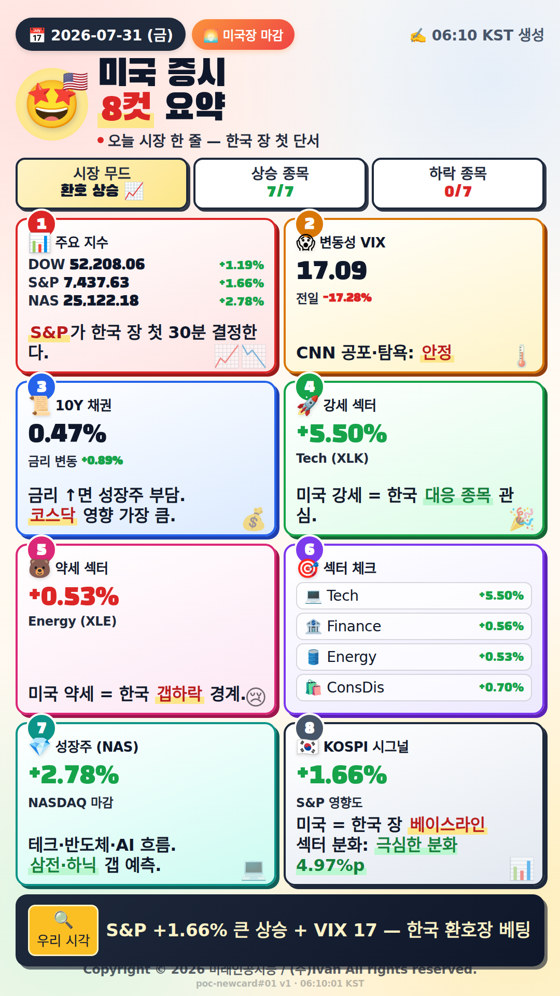Select the 시장 무드 환호 상승 tab
Image resolution: width=560 pixels, height=996 pixels.
pyautogui.click(x=102, y=183)
